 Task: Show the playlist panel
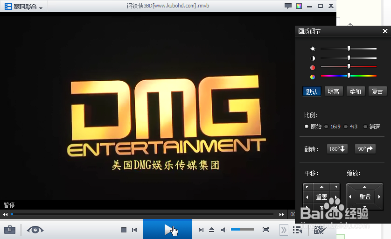pyautogui.click(x=297, y=230)
